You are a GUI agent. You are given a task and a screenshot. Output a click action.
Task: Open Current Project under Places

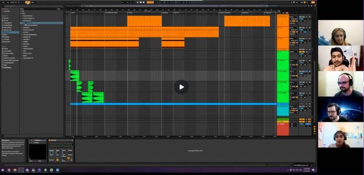pos(8,53)
